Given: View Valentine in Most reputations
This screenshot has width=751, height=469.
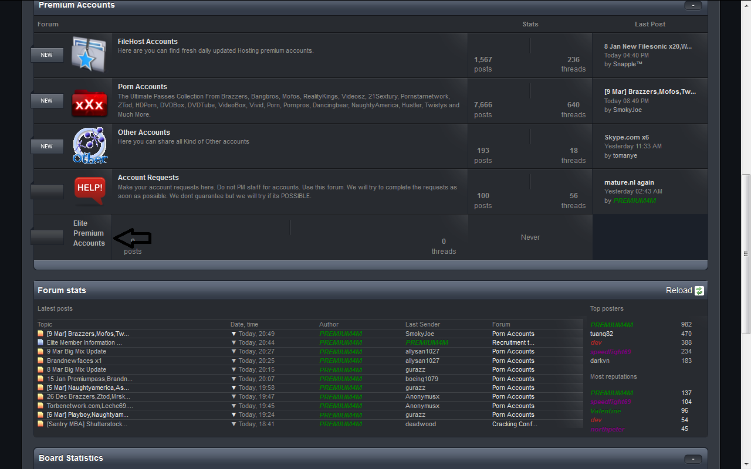Looking at the screenshot, I should point(605,411).
